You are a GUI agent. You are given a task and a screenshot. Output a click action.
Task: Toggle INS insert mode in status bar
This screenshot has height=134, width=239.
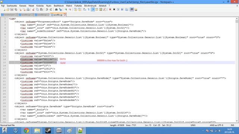tap(232, 125)
